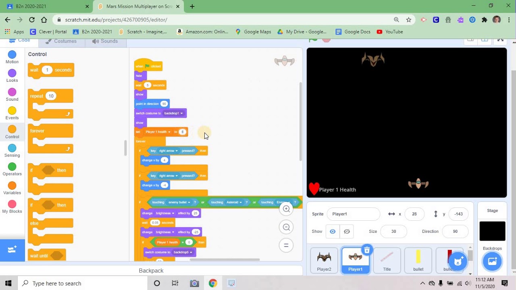Screen dimensions: 516x290
Task: Click the Choose a Sprite cat button
Action: [458, 261]
